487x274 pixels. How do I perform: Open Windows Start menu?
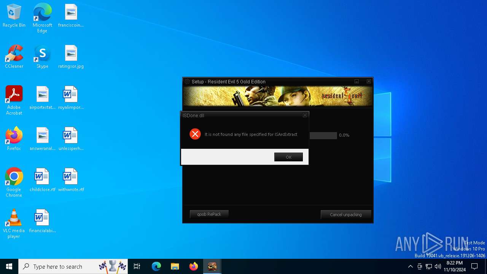(9, 266)
